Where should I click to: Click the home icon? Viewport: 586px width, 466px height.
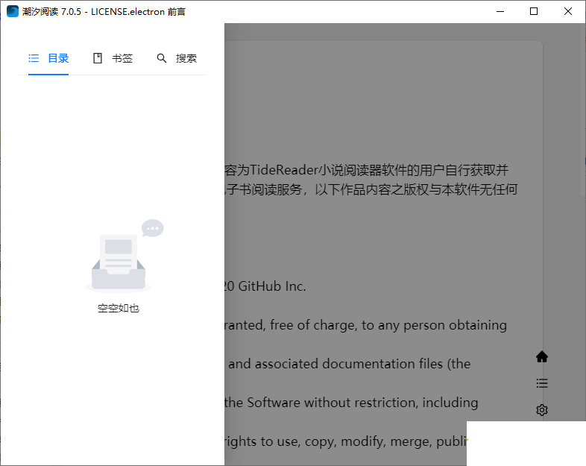pyautogui.click(x=541, y=357)
